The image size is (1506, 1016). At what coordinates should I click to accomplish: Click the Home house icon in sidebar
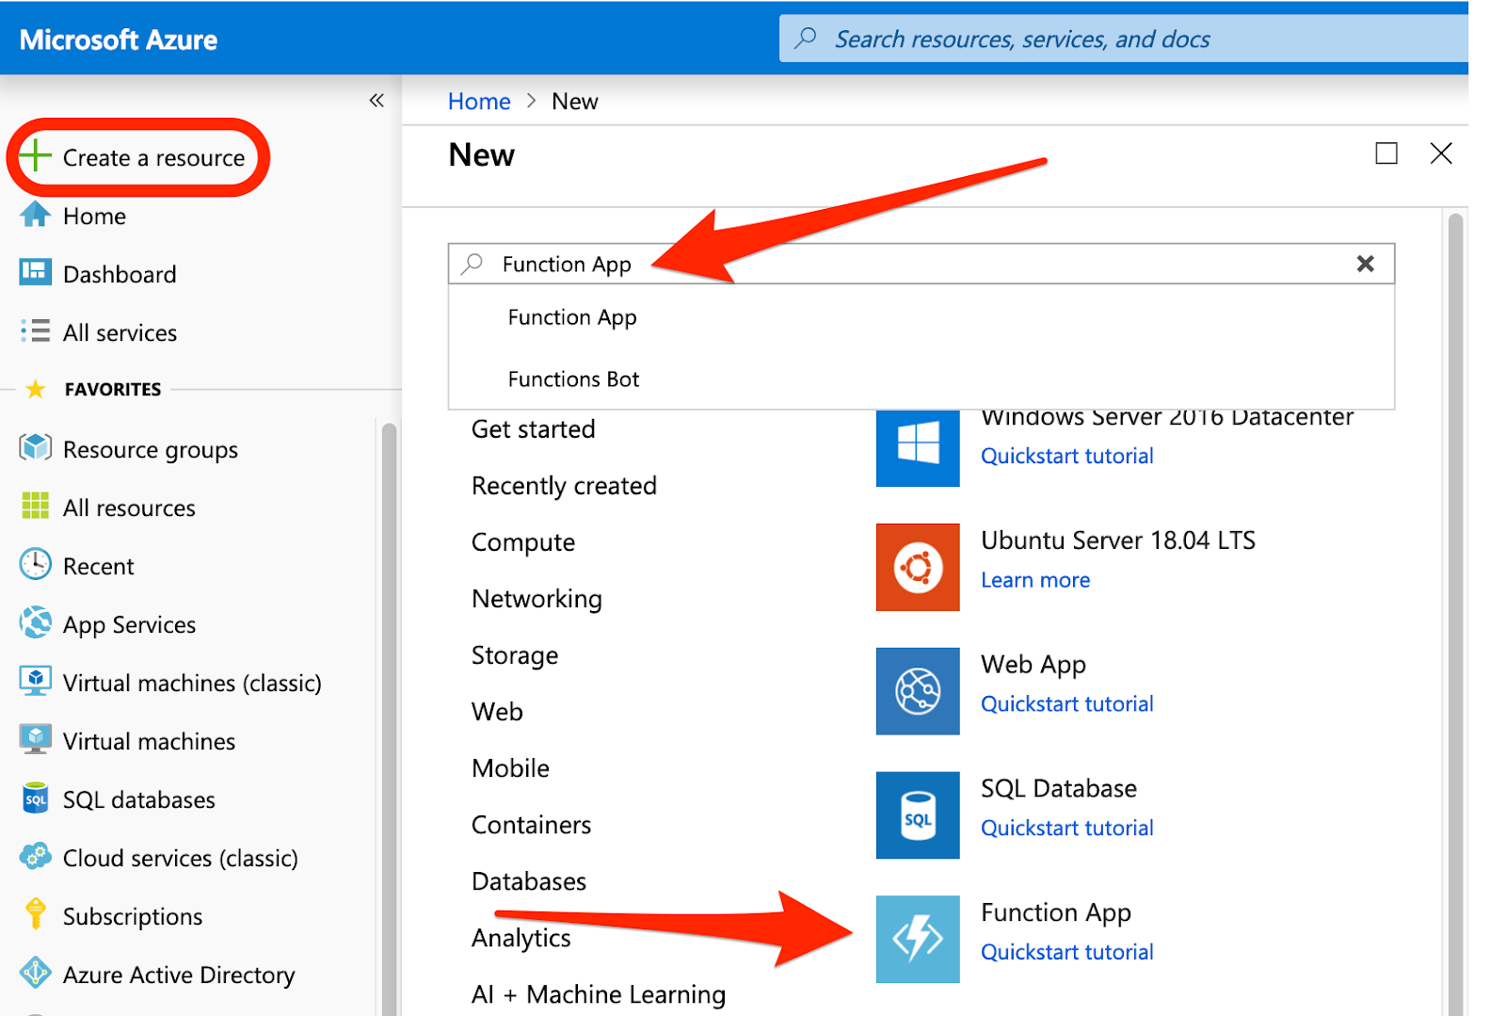tap(36, 215)
